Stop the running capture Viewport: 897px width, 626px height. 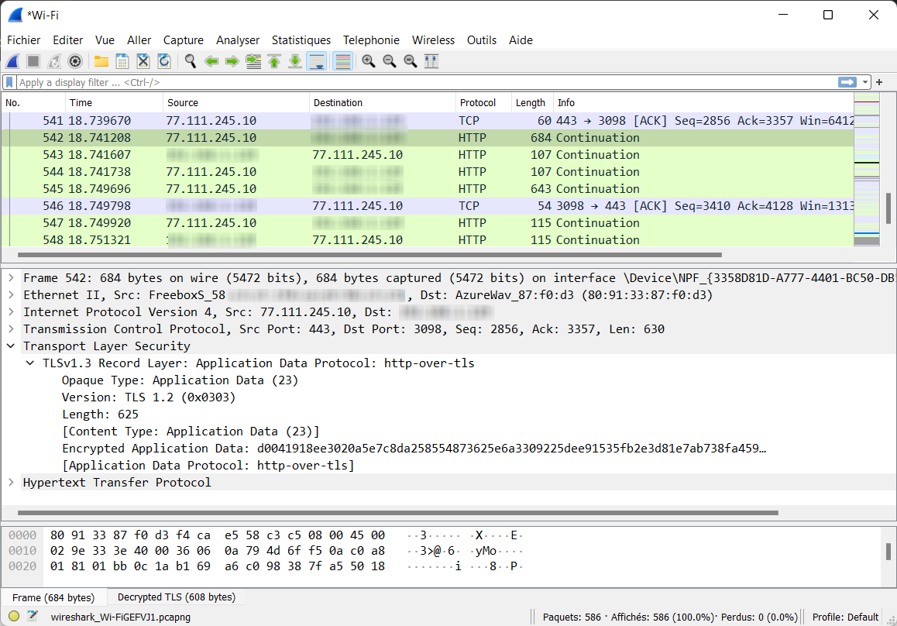pyautogui.click(x=33, y=61)
